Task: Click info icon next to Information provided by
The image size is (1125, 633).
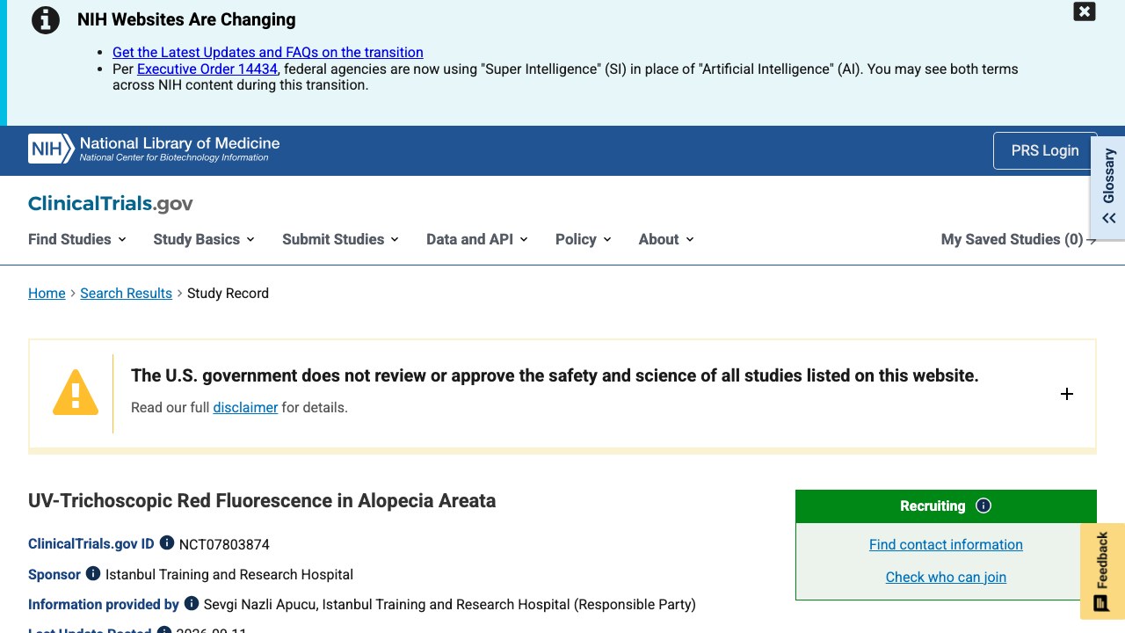Action: tap(192, 603)
